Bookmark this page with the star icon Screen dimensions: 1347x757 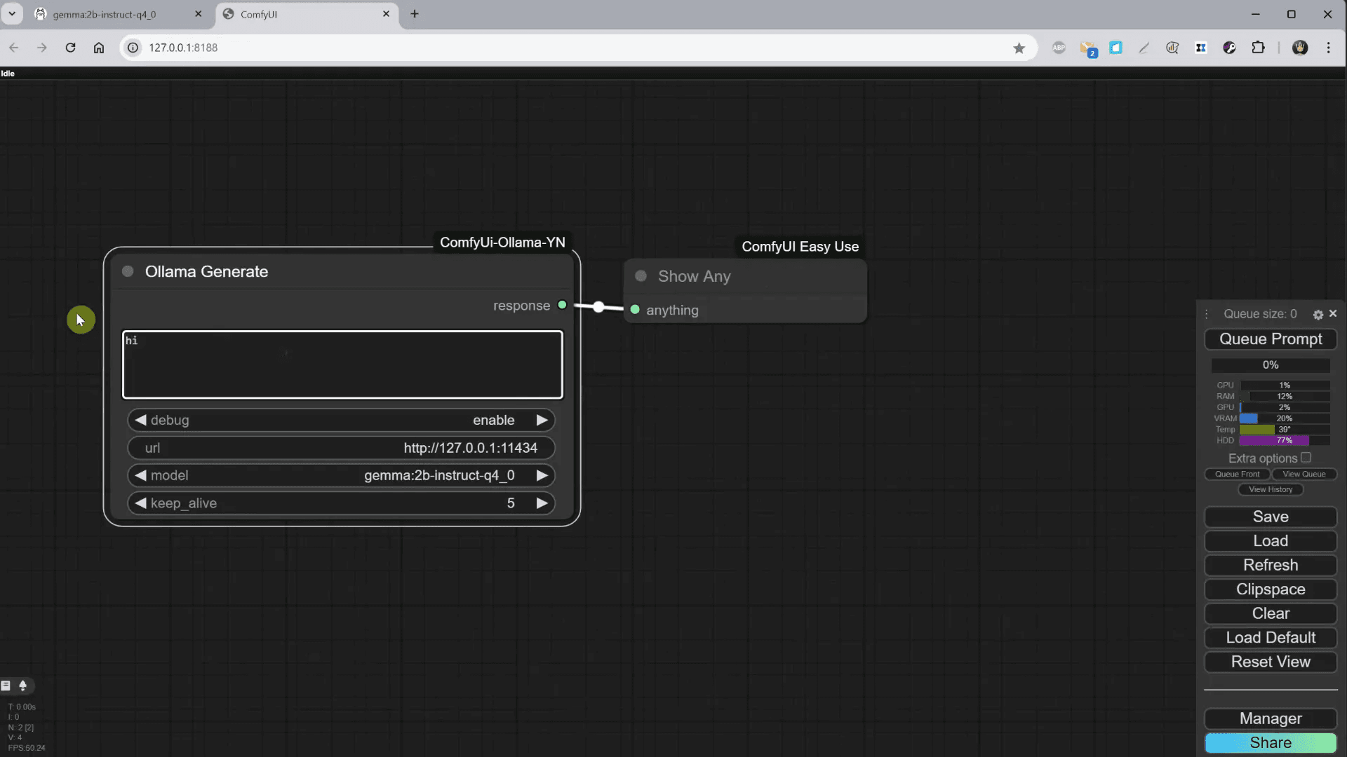click(x=1019, y=48)
